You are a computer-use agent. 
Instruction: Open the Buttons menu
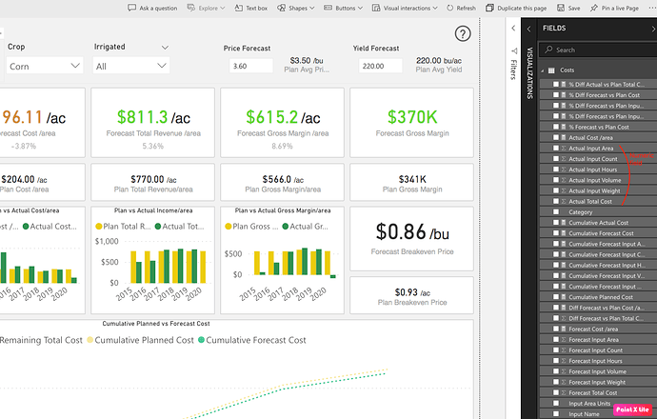point(343,8)
